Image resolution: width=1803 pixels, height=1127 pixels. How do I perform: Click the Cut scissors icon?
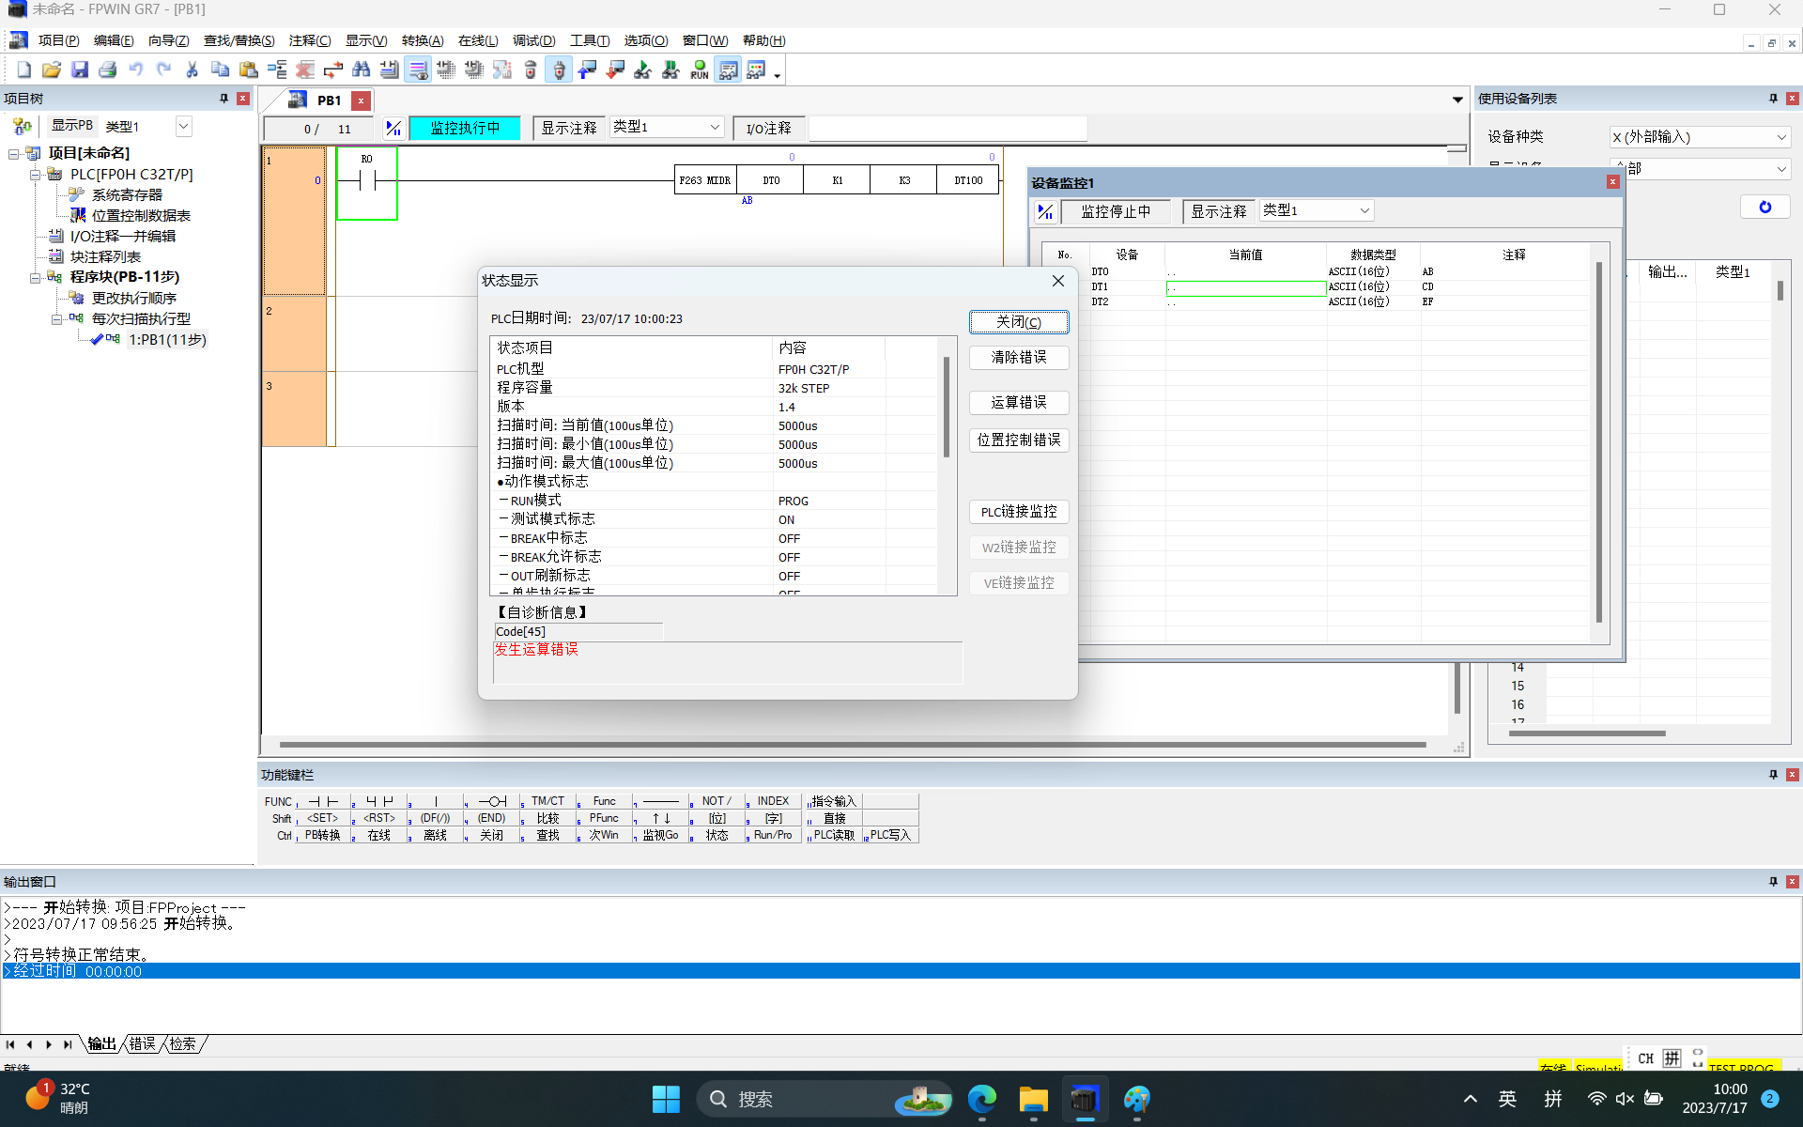pos(192,70)
